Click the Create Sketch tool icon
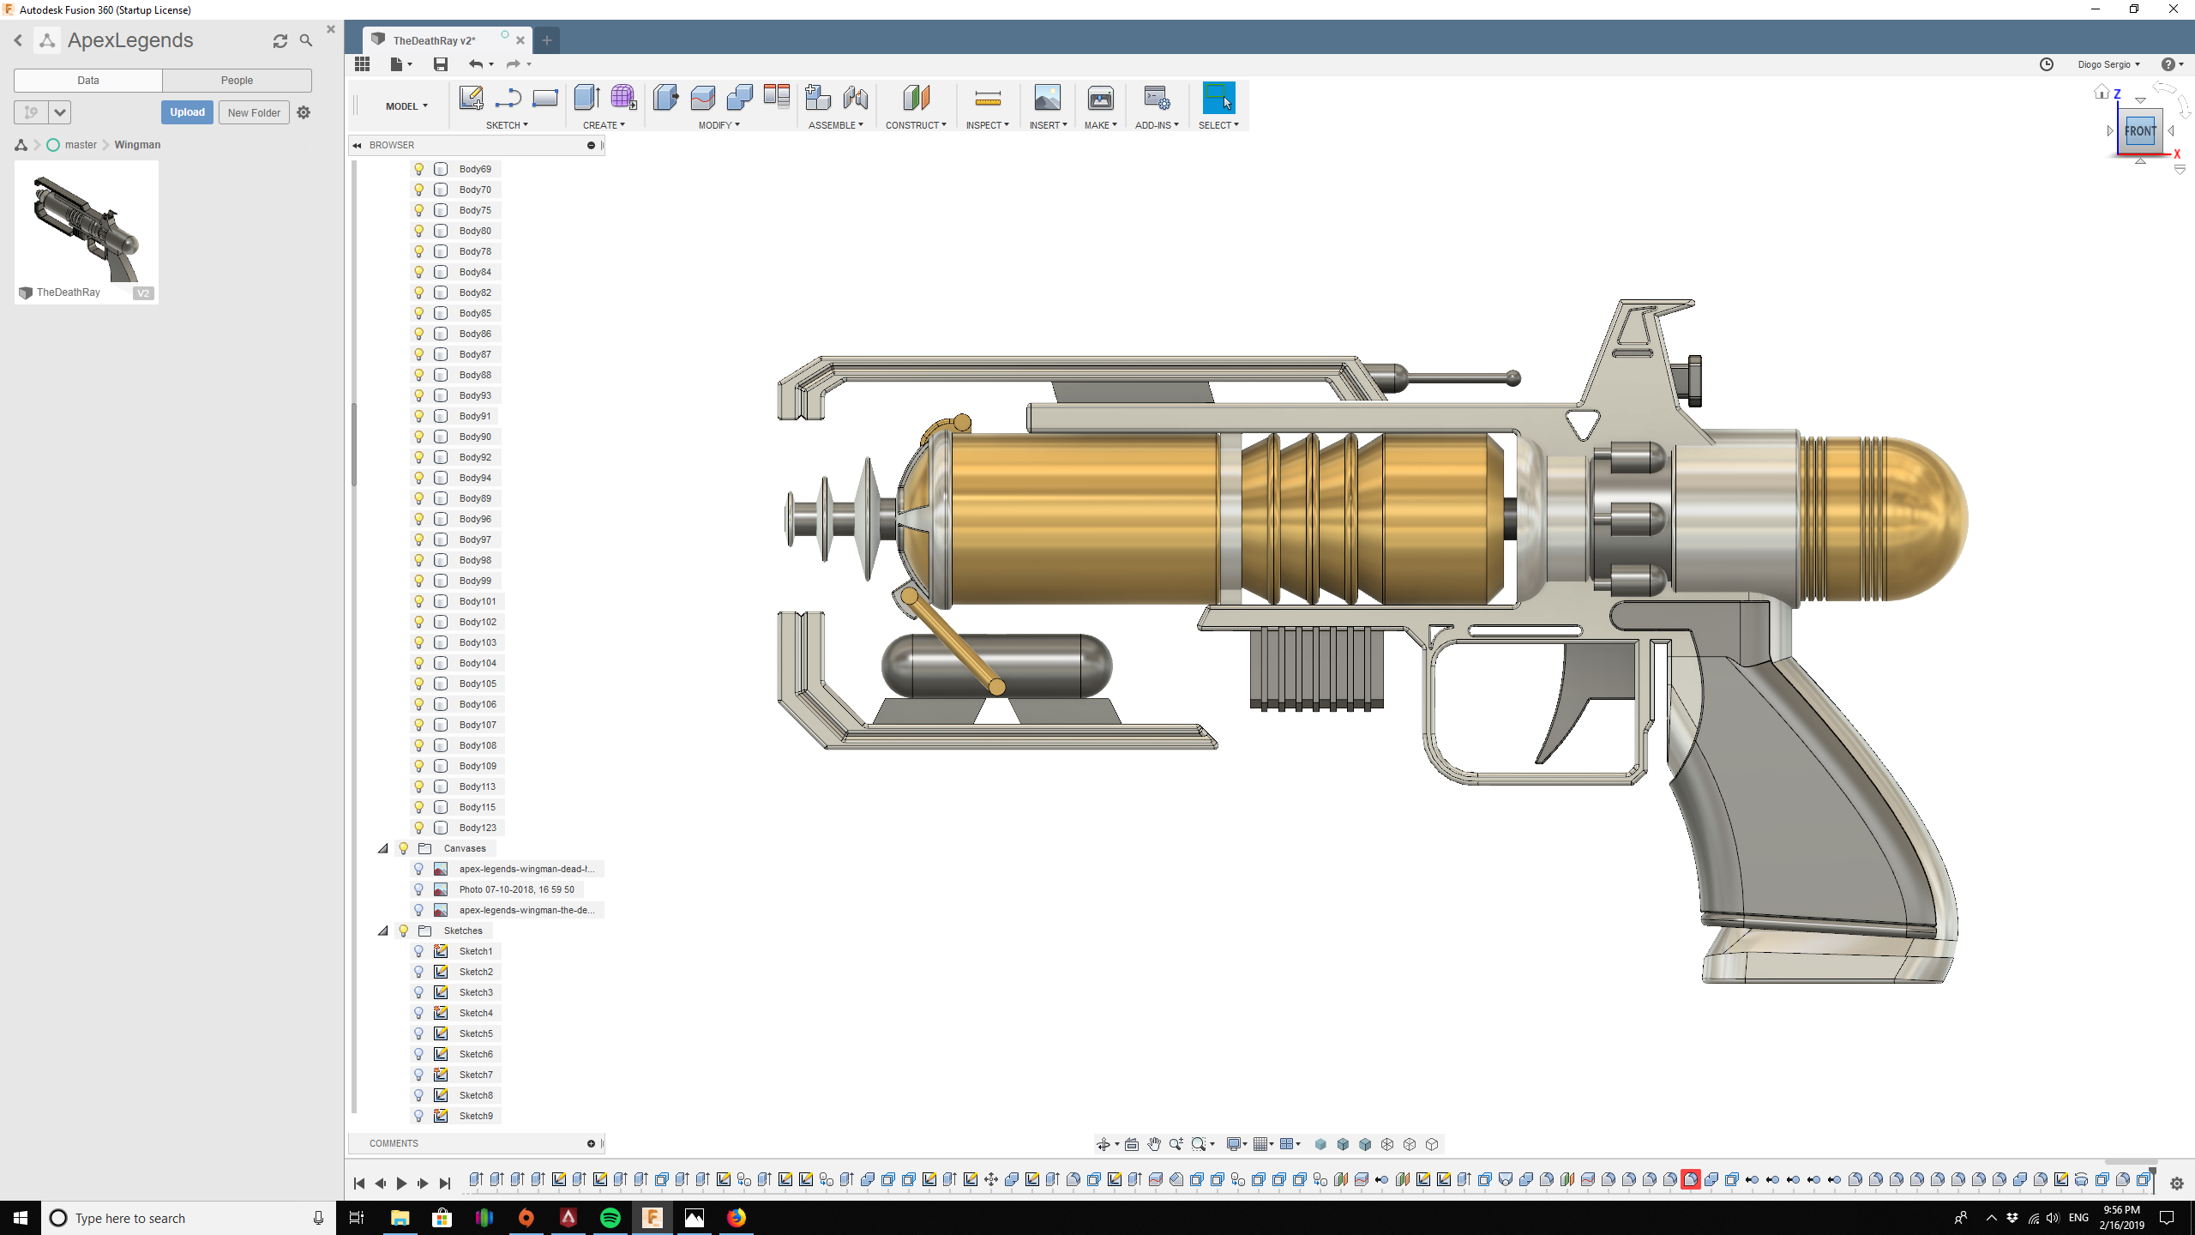 point(471,98)
